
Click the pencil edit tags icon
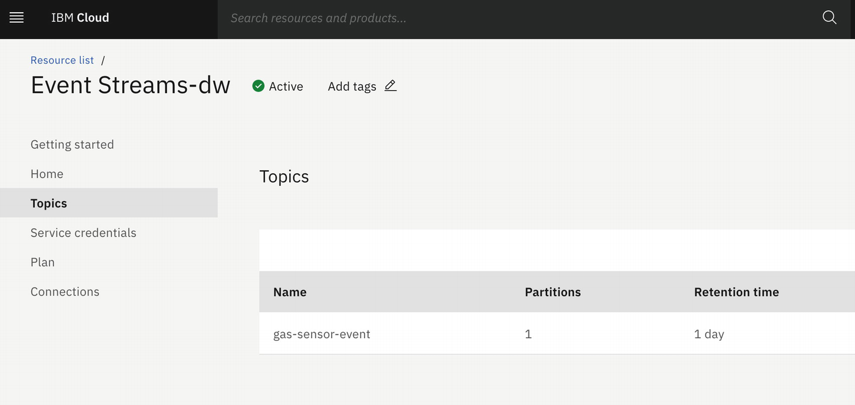390,85
